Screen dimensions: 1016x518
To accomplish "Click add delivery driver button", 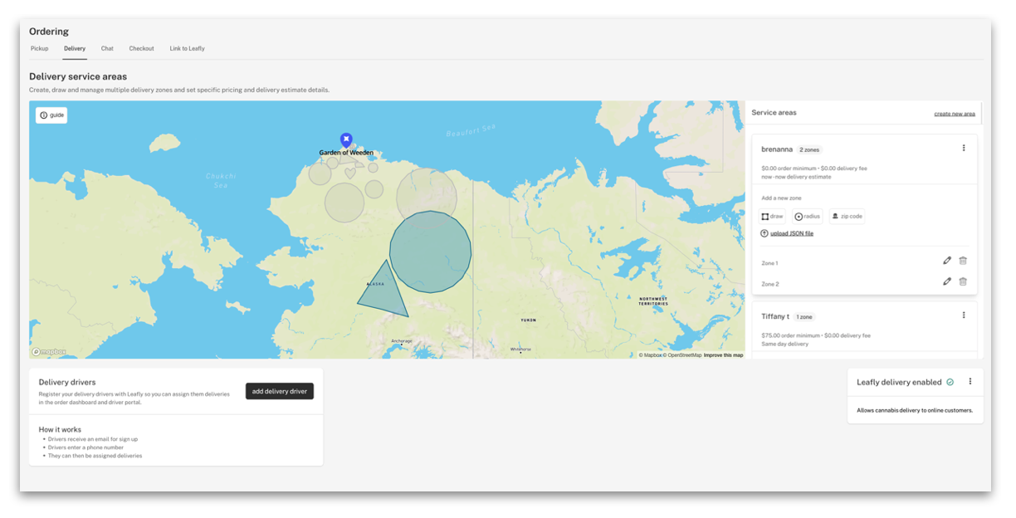I will (280, 391).
